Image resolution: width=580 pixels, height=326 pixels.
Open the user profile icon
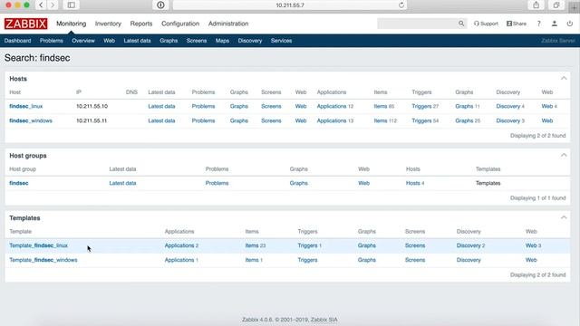554,24
